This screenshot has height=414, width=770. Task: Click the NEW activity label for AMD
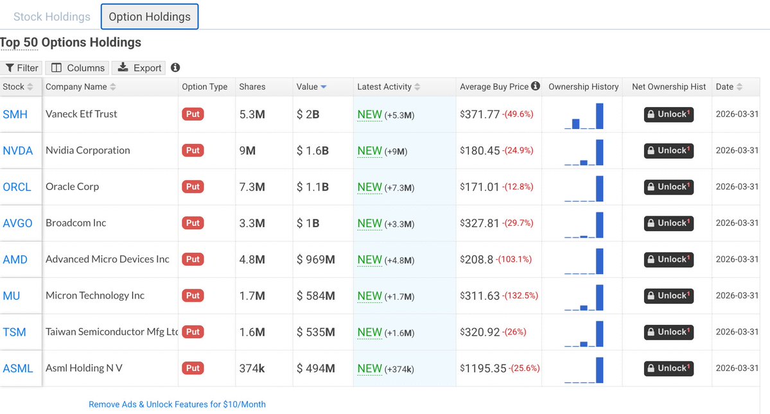coord(370,260)
